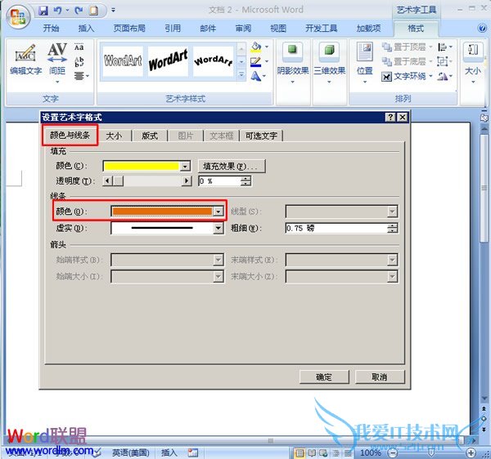491x459 pixels.
Task: Open the Rotate objects menu icon
Action: [x=444, y=76]
